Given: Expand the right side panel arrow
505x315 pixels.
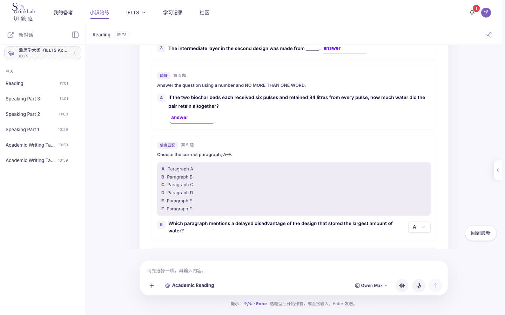Looking at the screenshot, I should 498,170.
